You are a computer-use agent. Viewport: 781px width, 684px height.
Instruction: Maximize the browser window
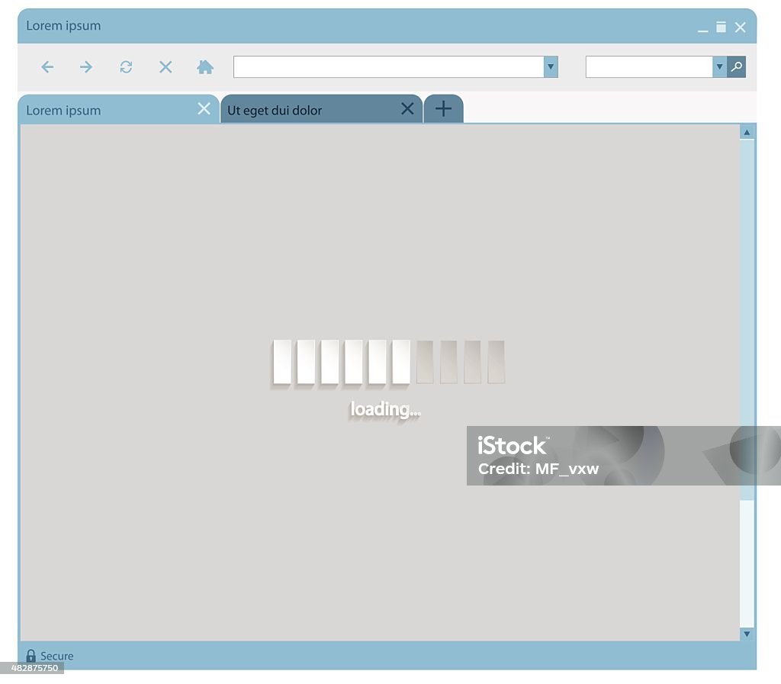721,27
